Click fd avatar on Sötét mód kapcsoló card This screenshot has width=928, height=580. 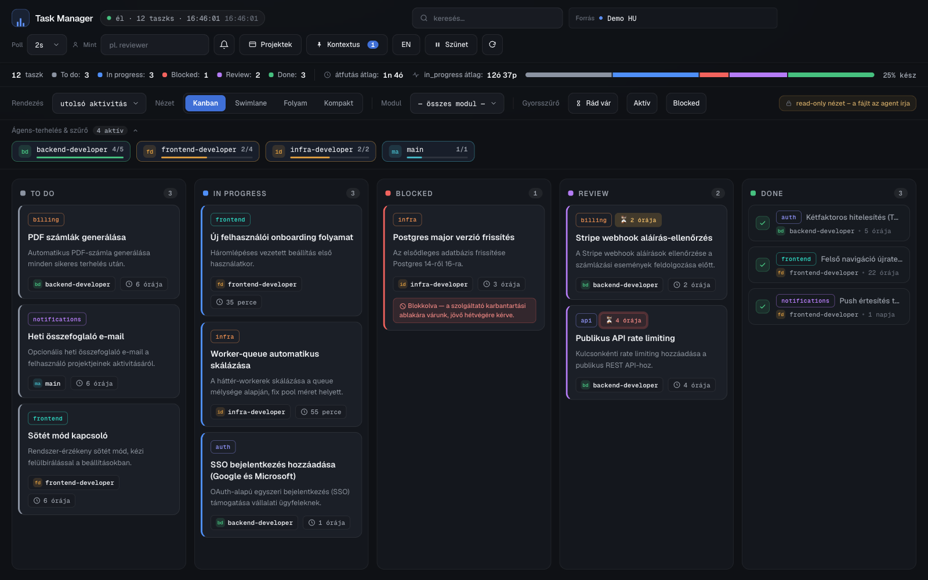click(38, 483)
